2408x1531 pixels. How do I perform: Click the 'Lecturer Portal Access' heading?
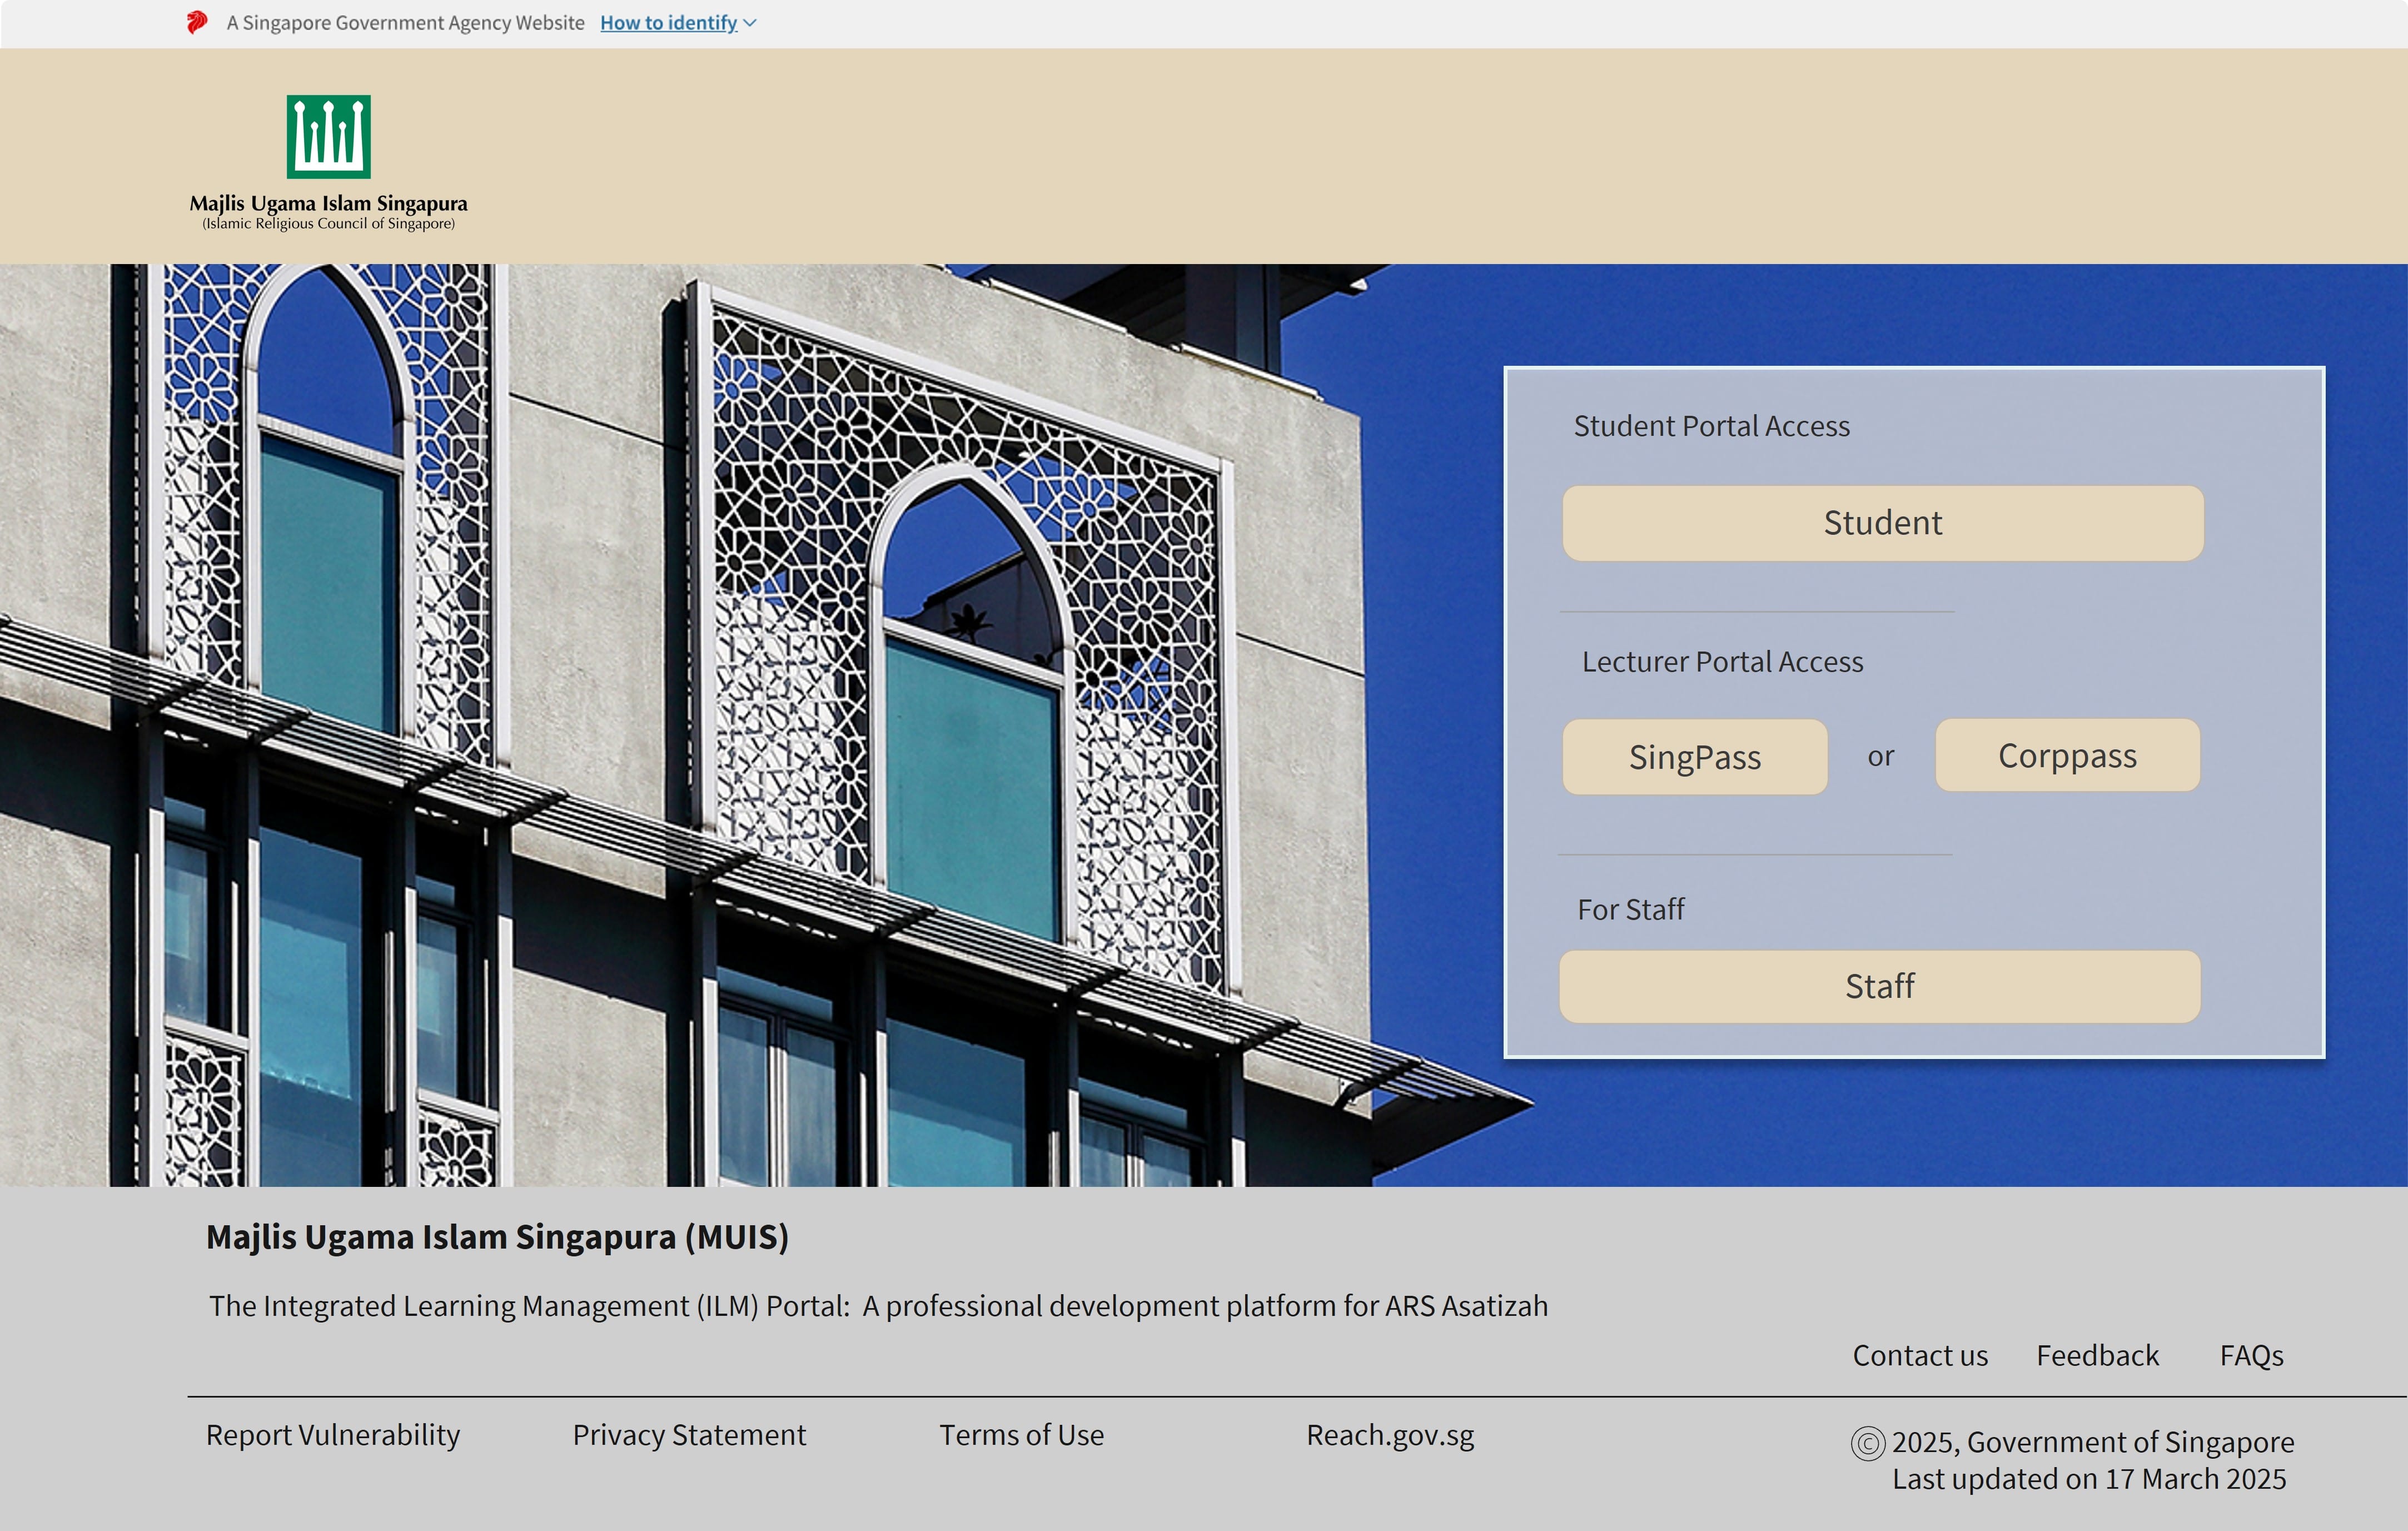click(1722, 661)
